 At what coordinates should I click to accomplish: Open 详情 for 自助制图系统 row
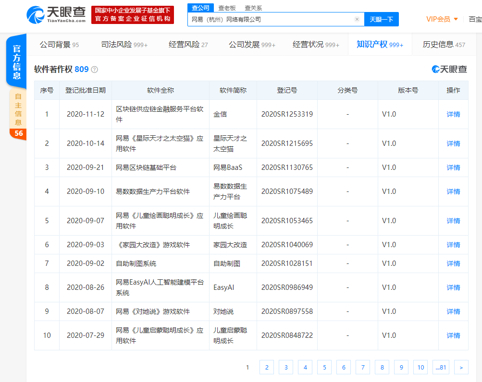point(453,263)
